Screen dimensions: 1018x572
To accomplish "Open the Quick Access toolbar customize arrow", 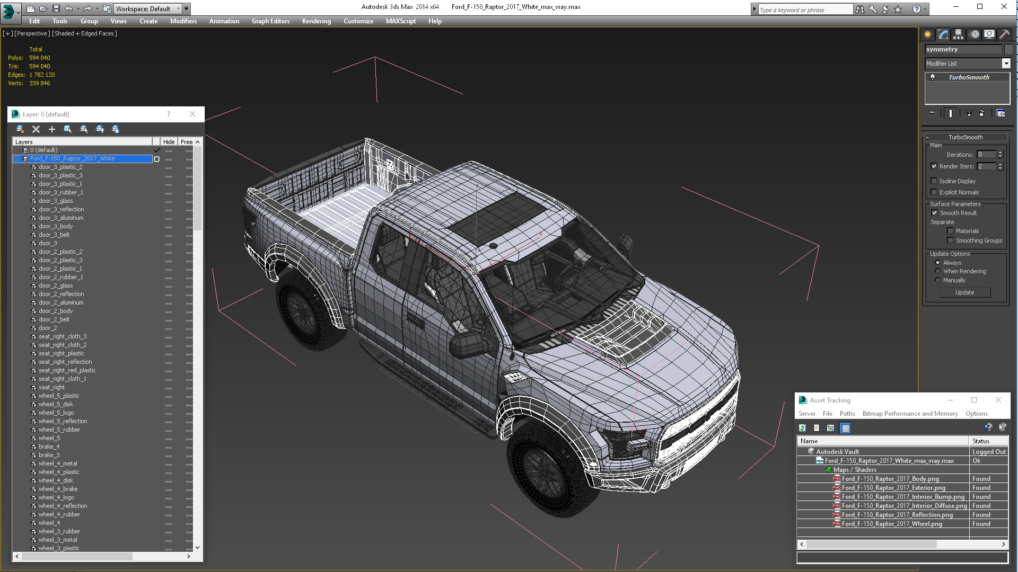I will (187, 8).
